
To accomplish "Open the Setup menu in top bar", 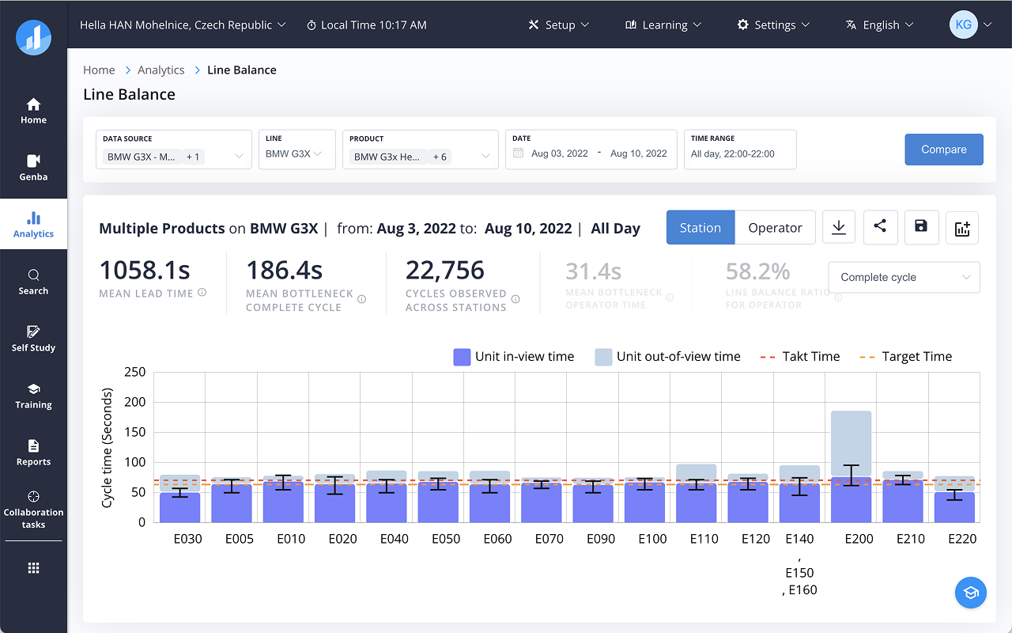I will click(558, 25).
